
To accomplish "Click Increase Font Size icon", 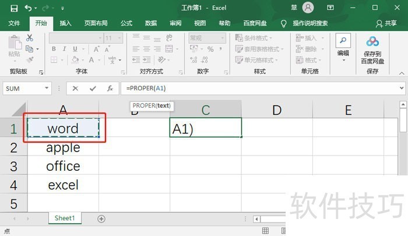I will (96, 49).
